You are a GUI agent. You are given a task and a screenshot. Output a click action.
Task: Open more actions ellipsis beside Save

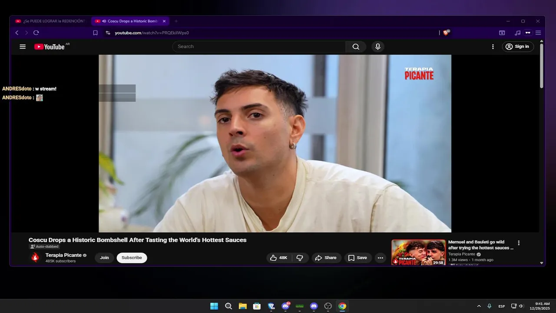(x=381, y=258)
